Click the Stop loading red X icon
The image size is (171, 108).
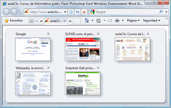point(84,12)
